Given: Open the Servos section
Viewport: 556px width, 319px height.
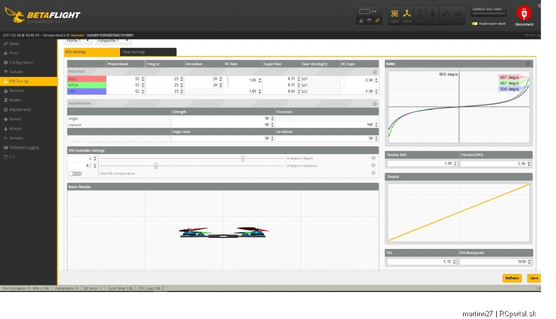Looking at the screenshot, I should coord(29,119).
